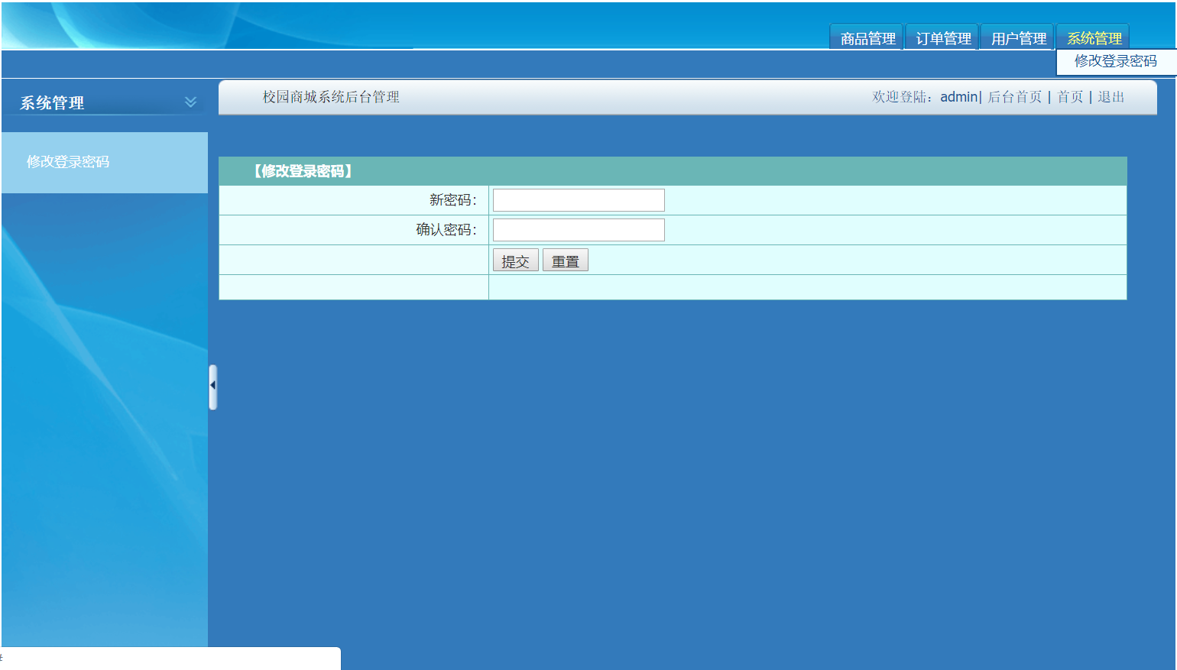Click the 校园商城系统后台管理 title text
The image size is (1177, 670).
[x=331, y=97]
